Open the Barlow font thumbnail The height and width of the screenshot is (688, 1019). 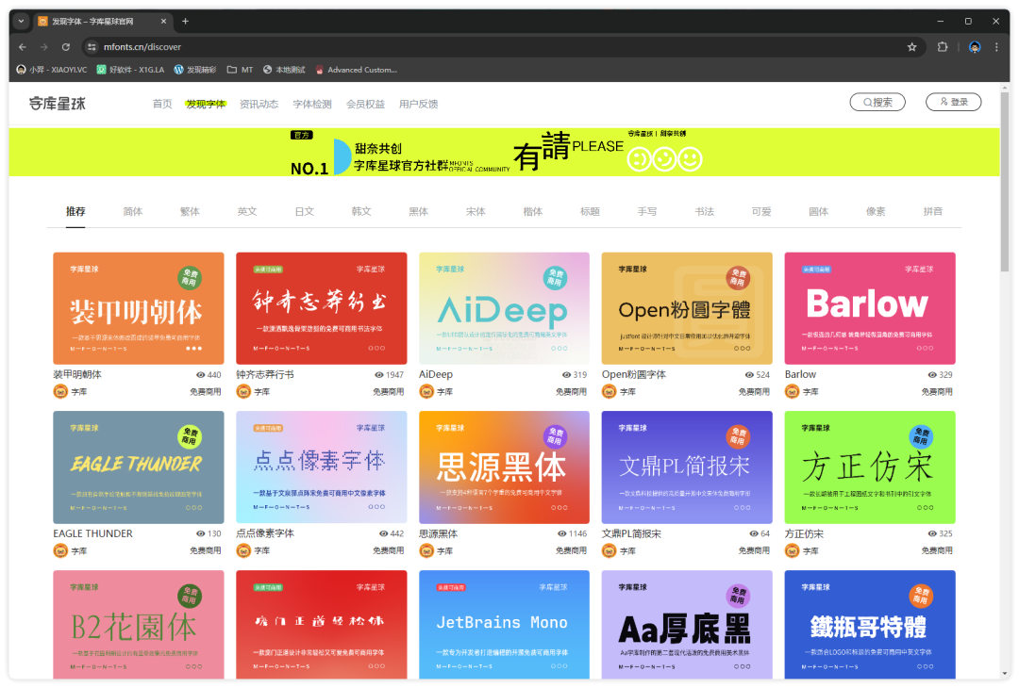[x=870, y=308]
